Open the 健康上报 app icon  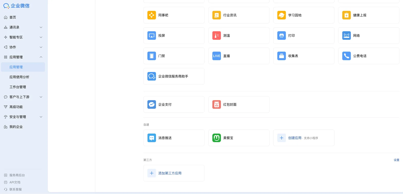(x=347, y=15)
